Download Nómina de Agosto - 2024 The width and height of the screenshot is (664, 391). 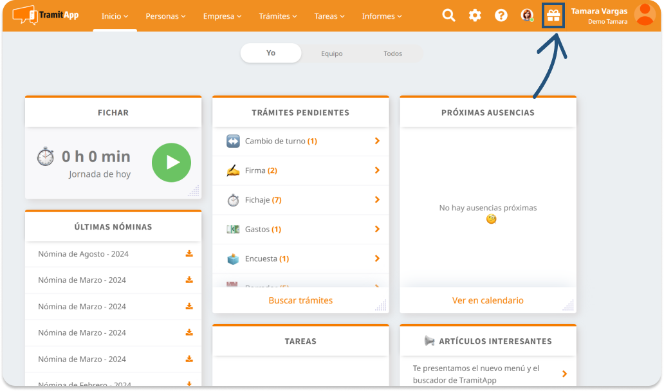(189, 254)
